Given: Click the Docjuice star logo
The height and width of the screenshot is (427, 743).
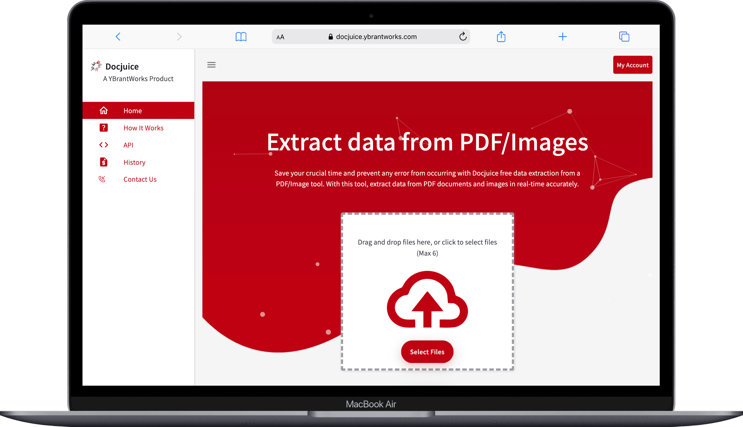Looking at the screenshot, I should 96,66.
